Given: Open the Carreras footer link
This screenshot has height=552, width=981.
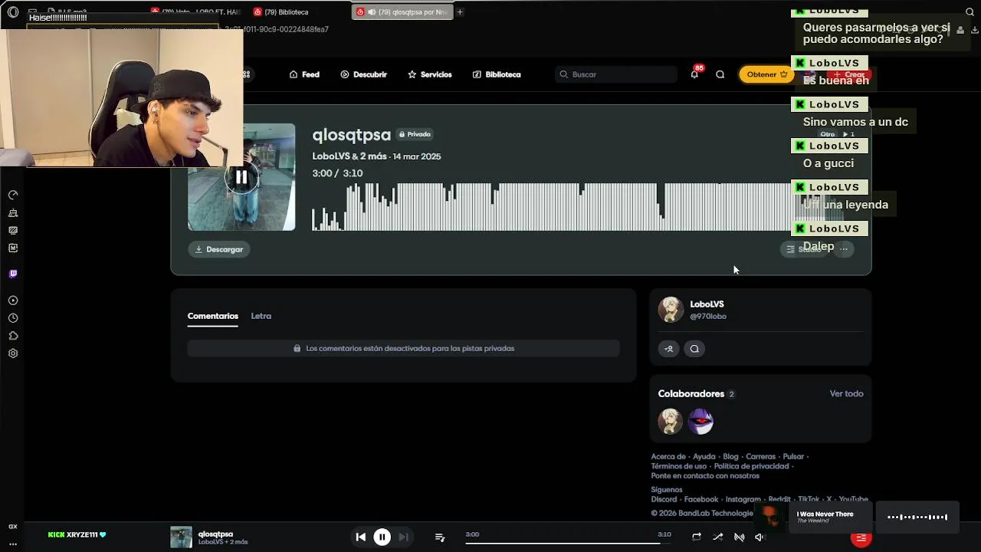Looking at the screenshot, I should coord(760,456).
